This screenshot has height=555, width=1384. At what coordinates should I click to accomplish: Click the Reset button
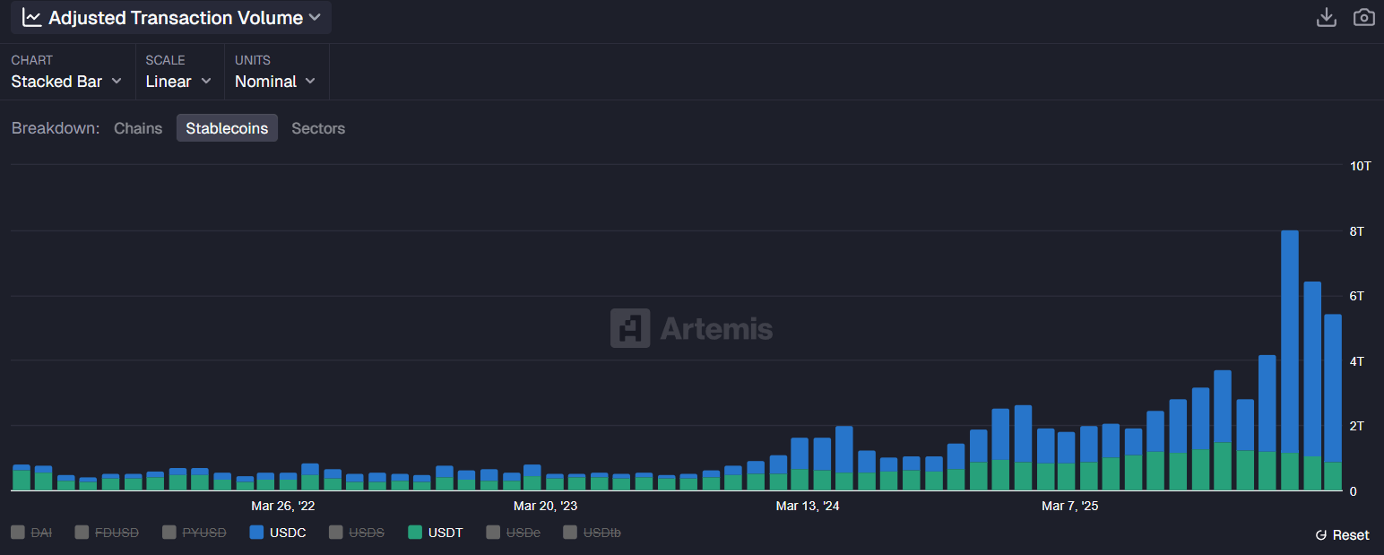tap(1349, 534)
